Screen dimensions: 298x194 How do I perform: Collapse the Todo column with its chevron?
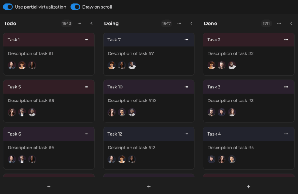click(x=92, y=24)
